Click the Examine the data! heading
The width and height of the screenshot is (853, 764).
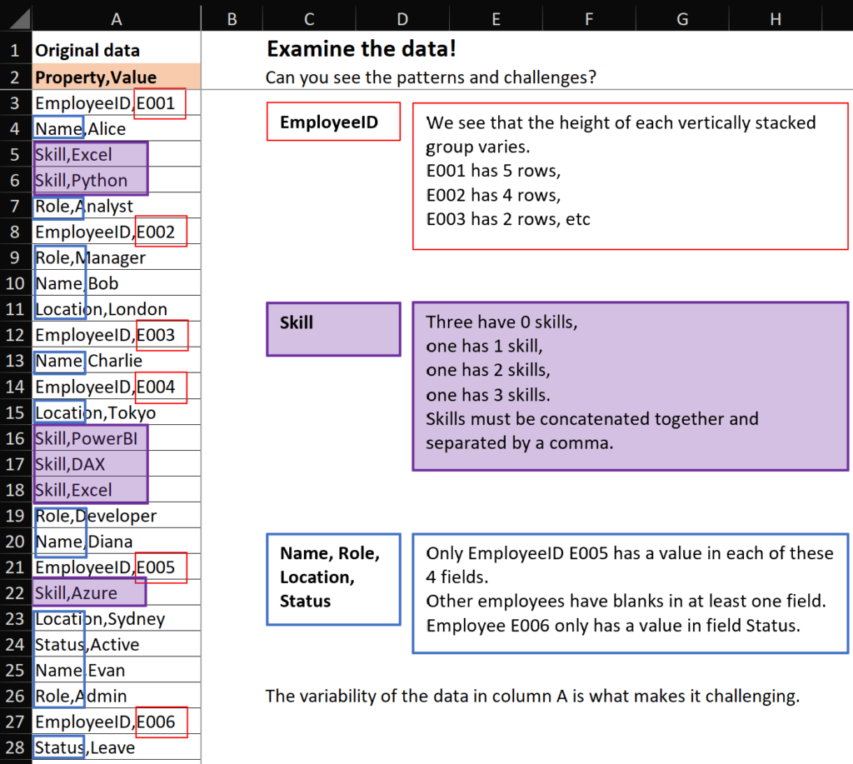click(362, 49)
